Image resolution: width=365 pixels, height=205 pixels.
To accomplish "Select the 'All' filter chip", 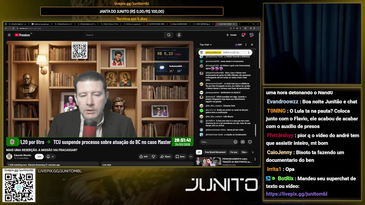I will tap(199, 152).
